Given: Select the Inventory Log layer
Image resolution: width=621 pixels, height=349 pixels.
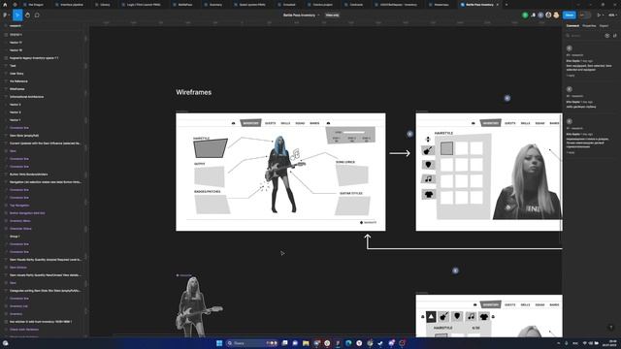Looking at the screenshot, I should coord(18,306).
